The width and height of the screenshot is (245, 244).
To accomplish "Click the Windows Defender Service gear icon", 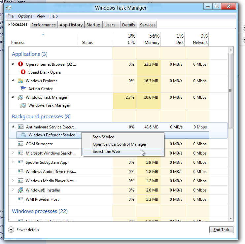I will click(x=23, y=135).
